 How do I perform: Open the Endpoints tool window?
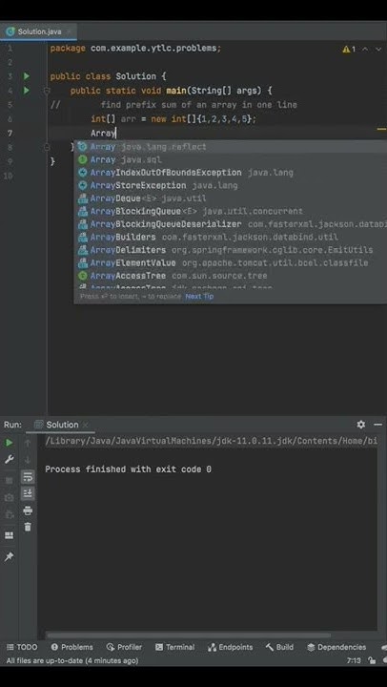point(231,647)
